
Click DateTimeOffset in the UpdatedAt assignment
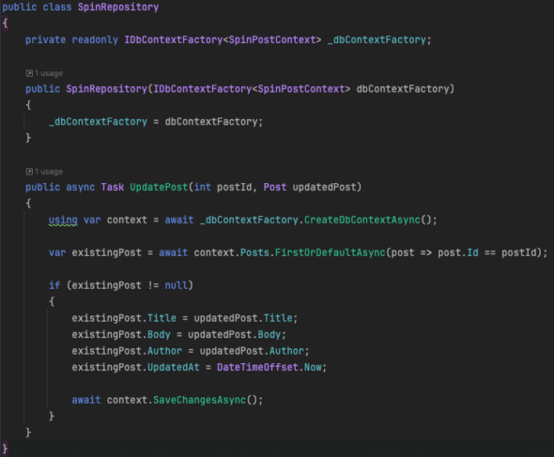(257, 367)
